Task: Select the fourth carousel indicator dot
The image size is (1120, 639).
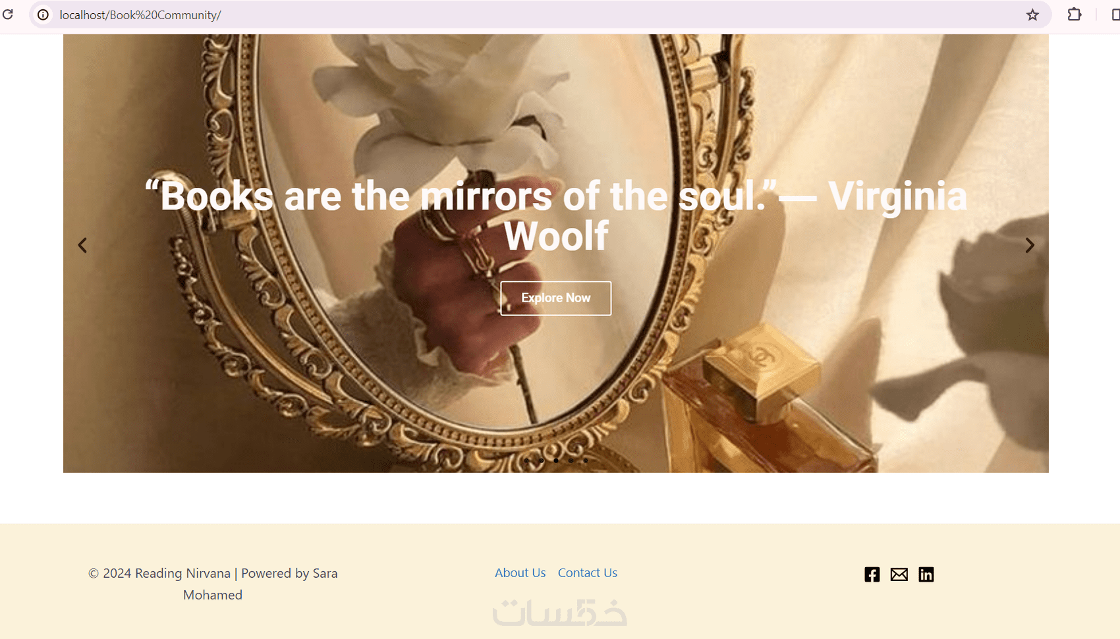Action: pos(571,460)
